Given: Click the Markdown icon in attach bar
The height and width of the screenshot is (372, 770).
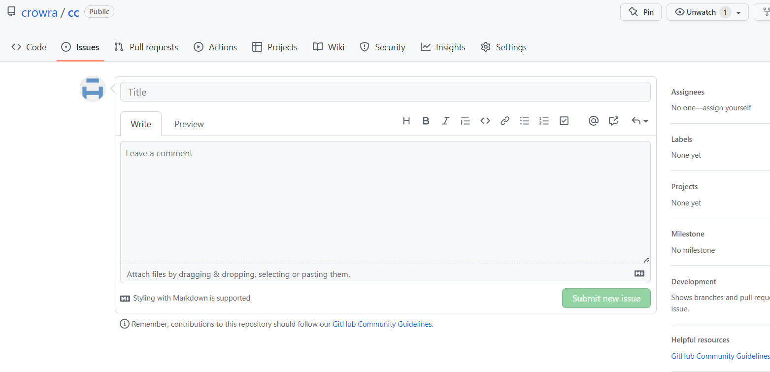Looking at the screenshot, I should coord(639,273).
